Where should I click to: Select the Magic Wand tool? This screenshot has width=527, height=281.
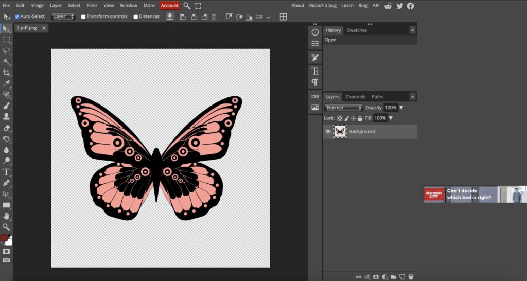[7, 62]
